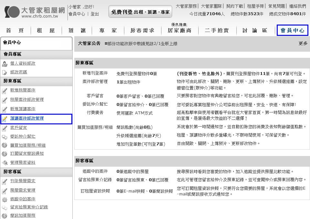Click the coin icon beside 購買加值服務/明細
This screenshot has width=310, height=219.
pos(5,145)
